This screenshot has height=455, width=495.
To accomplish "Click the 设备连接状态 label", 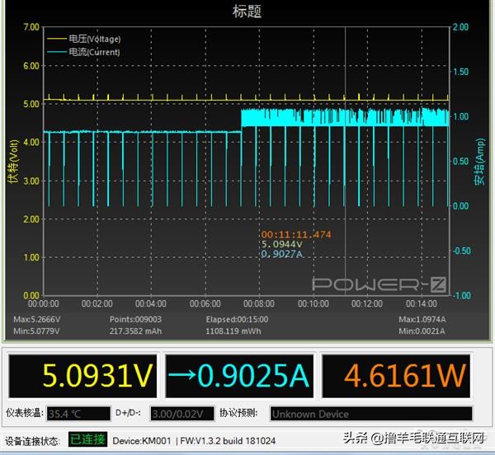I will 32,441.
